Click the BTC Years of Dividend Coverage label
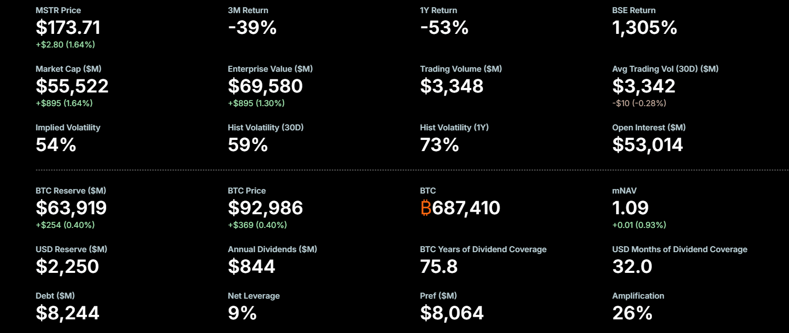The width and height of the screenshot is (789, 333). pyautogui.click(x=483, y=249)
